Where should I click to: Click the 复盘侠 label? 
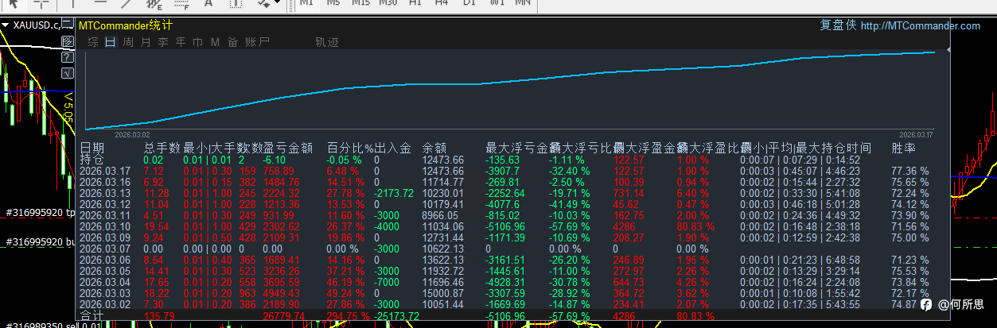[838, 25]
